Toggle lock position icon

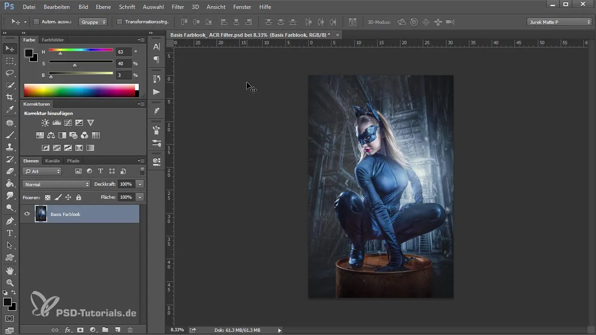[x=68, y=197]
